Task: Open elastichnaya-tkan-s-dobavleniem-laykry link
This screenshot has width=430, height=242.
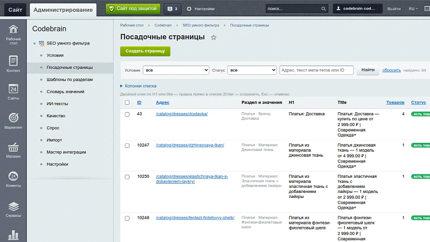Action: [x=191, y=179]
